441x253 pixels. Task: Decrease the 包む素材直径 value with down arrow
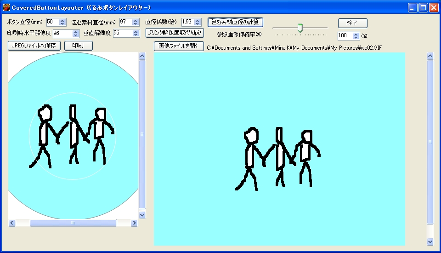pyautogui.click(x=136, y=24)
